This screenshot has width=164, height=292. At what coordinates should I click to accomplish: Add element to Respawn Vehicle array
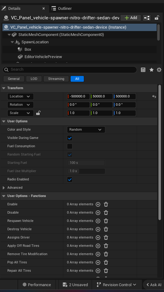click(x=98, y=221)
